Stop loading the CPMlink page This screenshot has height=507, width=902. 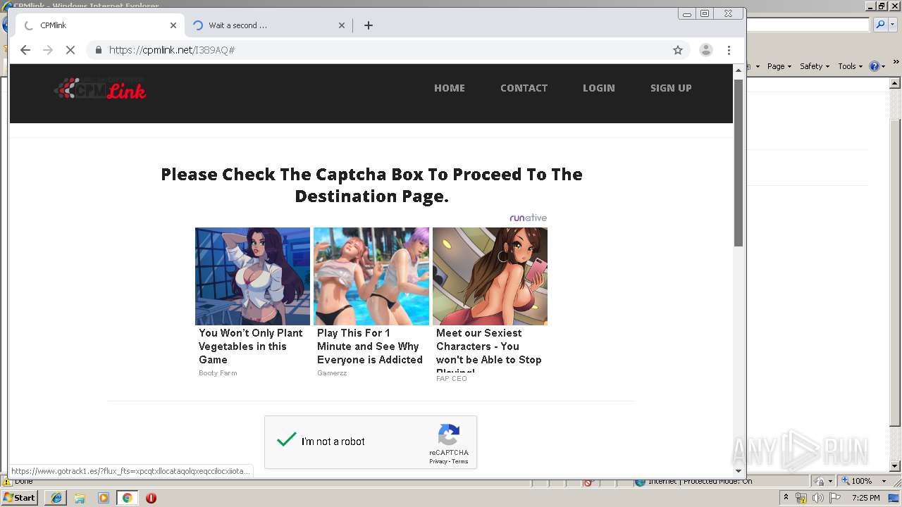click(70, 50)
